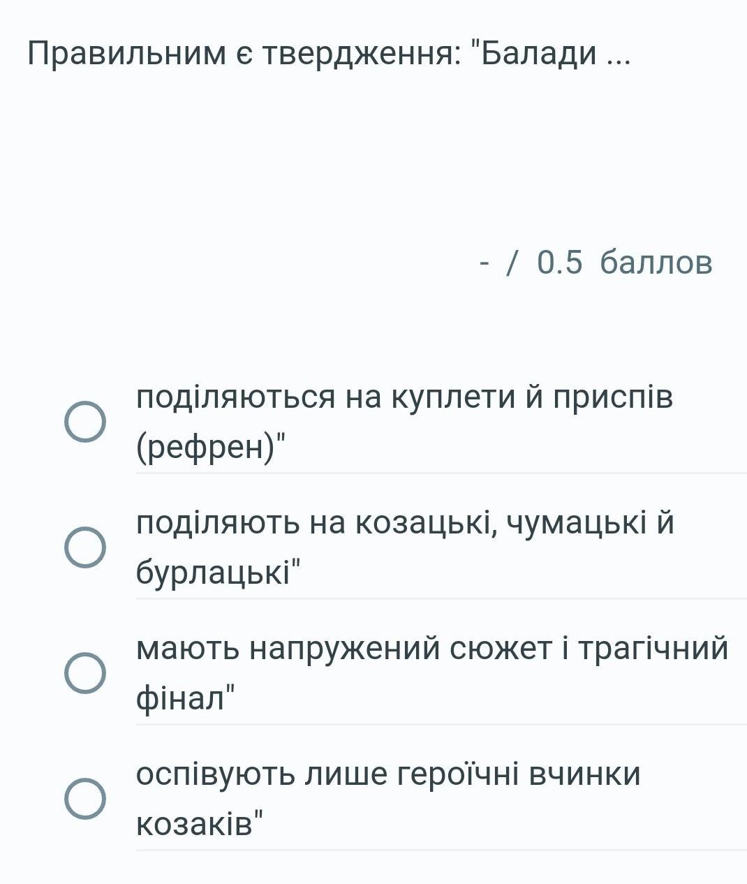This screenshot has width=747, height=884.
Task: Click the answer text "мають напружений сюжет і трагічний"
Action: pyautogui.click(x=431, y=649)
